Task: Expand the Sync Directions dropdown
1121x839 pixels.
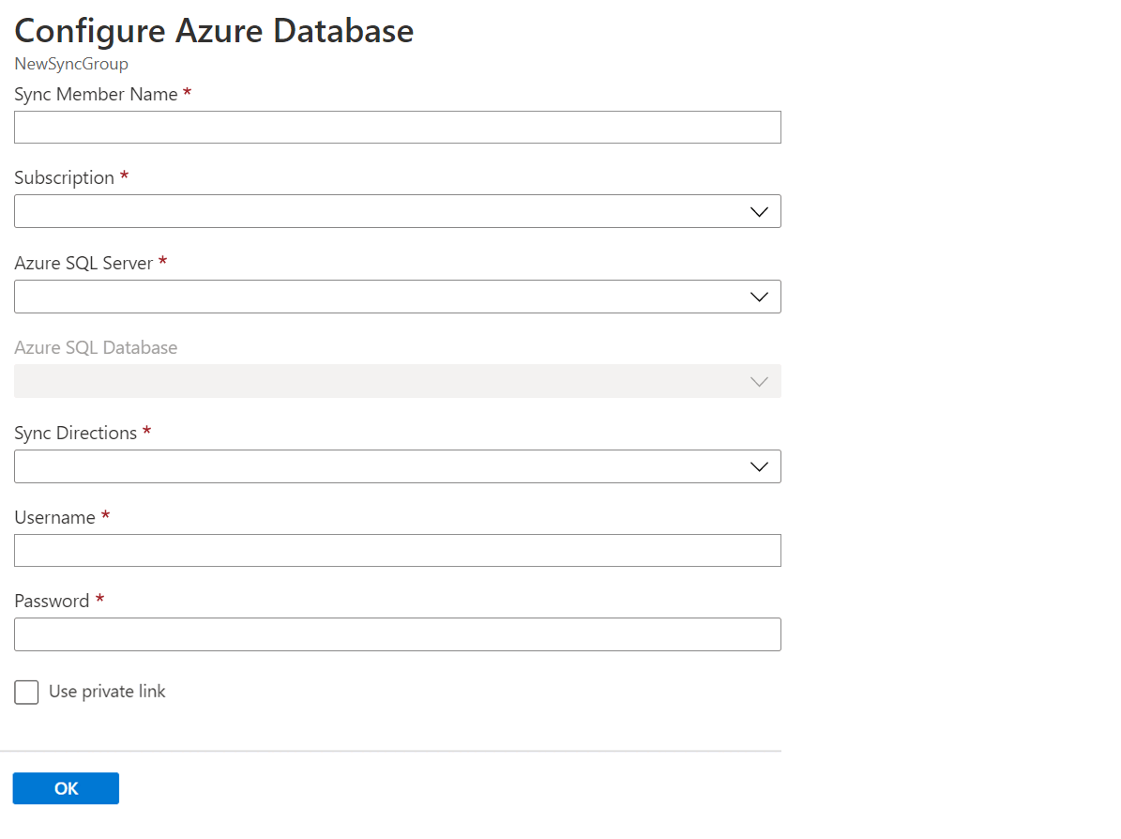Action: tap(397, 466)
